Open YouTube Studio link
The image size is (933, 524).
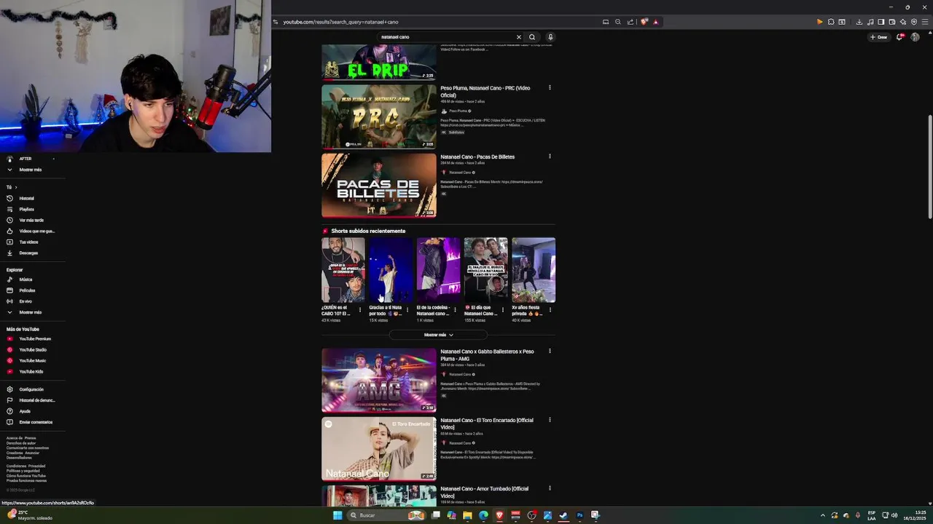point(33,349)
